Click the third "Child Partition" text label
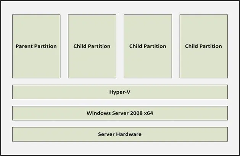Screen dimensions: 240x156 coord(203,46)
